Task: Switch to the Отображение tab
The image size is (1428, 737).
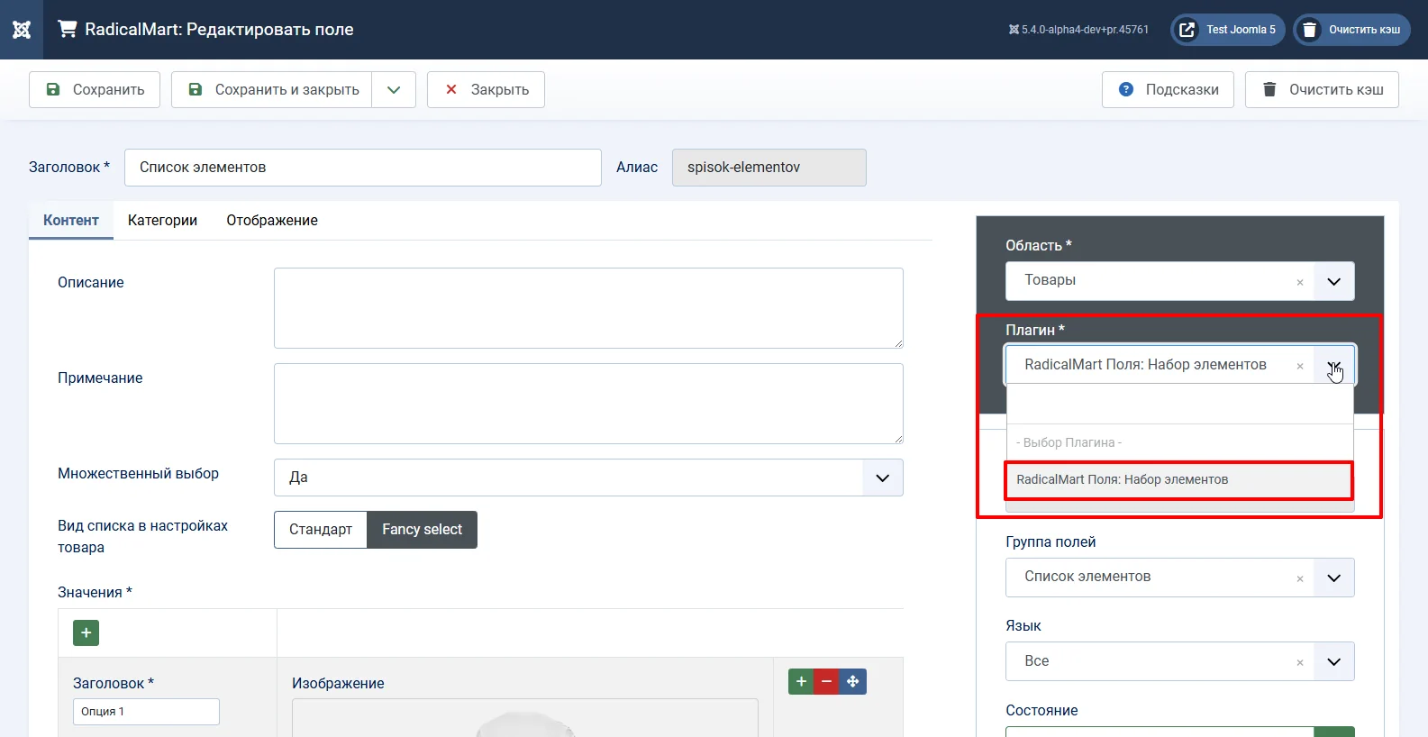Action: coord(272,221)
